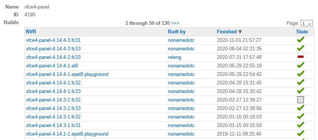The image size is (318, 140).
Task: Open build xfce4-panel-4.14.3-1.fc32
Action: coord(53,117)
